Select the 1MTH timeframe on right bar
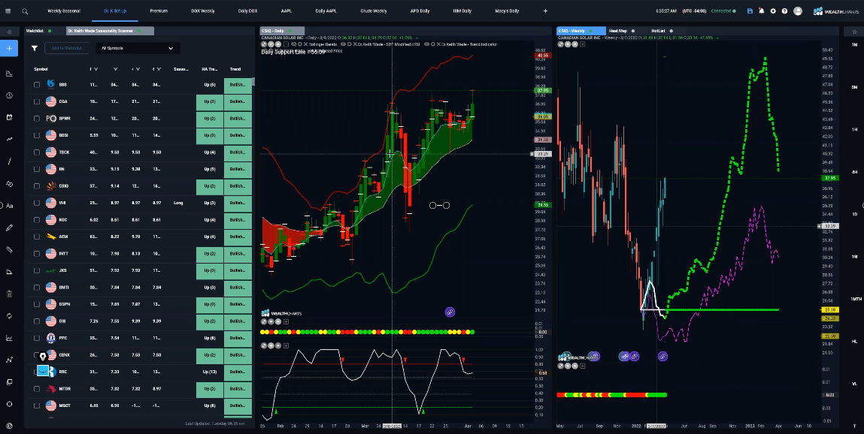Viewport: 864px width, 434px height. coord(854,299)
